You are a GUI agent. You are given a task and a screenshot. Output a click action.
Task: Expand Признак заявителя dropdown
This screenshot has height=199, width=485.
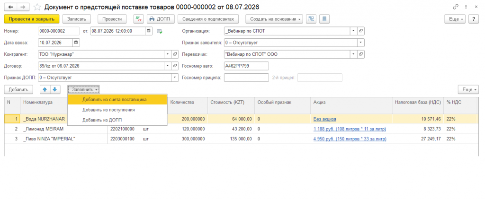(x=360, y=43)
